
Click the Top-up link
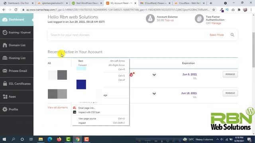(169, 20)
